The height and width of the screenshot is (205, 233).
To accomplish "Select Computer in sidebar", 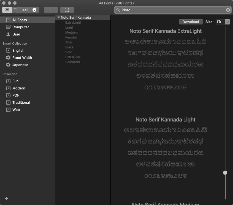I will click(x=28, y=27).
